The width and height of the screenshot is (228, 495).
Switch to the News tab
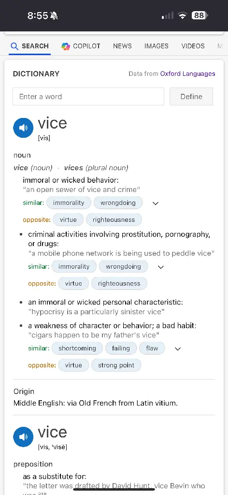[122, 46]
